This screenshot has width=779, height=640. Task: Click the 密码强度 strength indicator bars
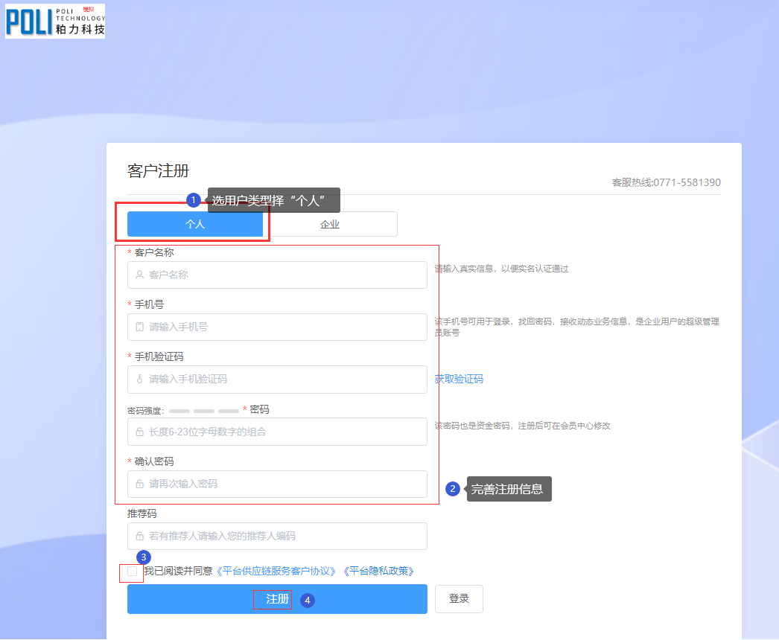point(204,411)
